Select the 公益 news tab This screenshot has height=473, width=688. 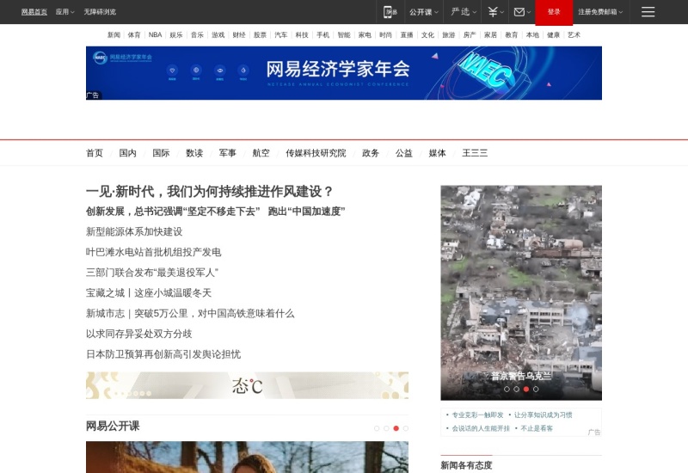[403, 153]
